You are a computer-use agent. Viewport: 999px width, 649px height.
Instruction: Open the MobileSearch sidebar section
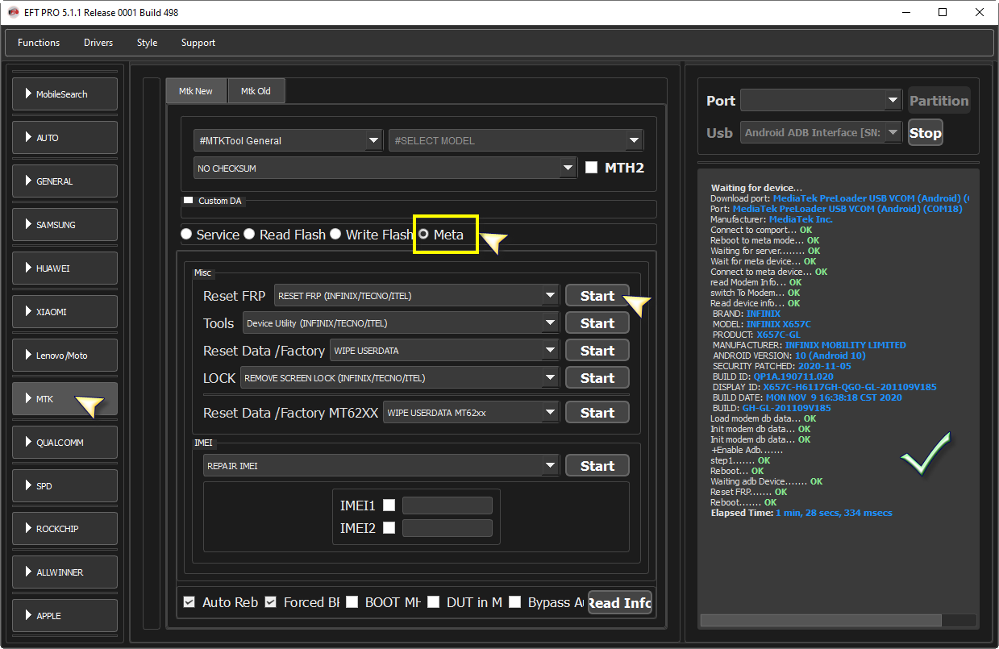[x=65, y=94]
